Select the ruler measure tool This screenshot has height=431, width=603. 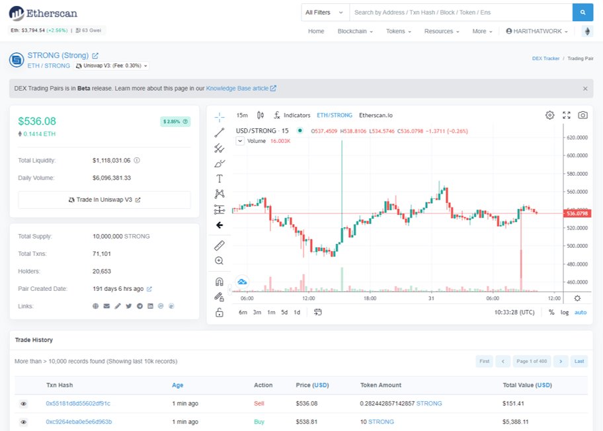coord(220,245)
